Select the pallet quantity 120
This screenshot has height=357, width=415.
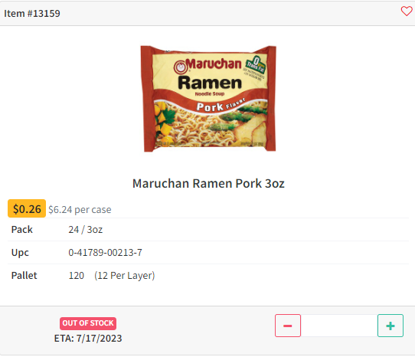[x=77, y=276]
